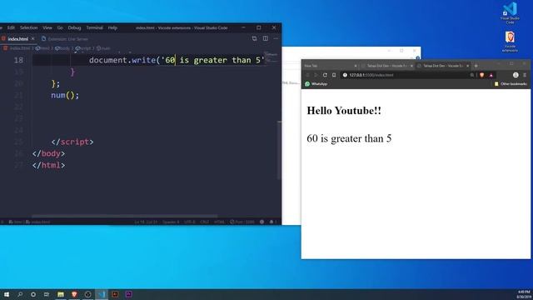Open the Windows Start menu
The image size is (533, 300).
pyautogui.click(x=7, y=294)
